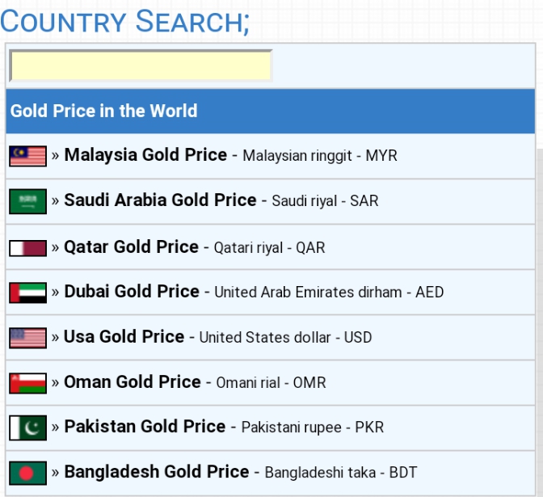Click the Malaysian ringgit - MYR text

[320, 156]
